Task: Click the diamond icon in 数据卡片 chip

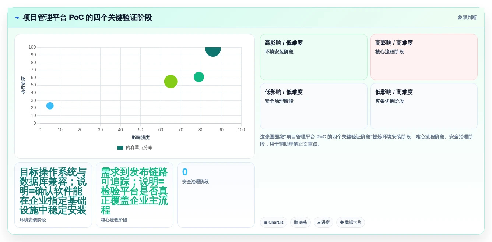Action: click(x=342, y=222)
